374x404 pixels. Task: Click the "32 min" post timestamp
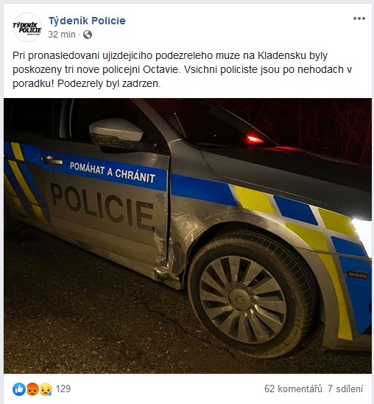(62, 35)
